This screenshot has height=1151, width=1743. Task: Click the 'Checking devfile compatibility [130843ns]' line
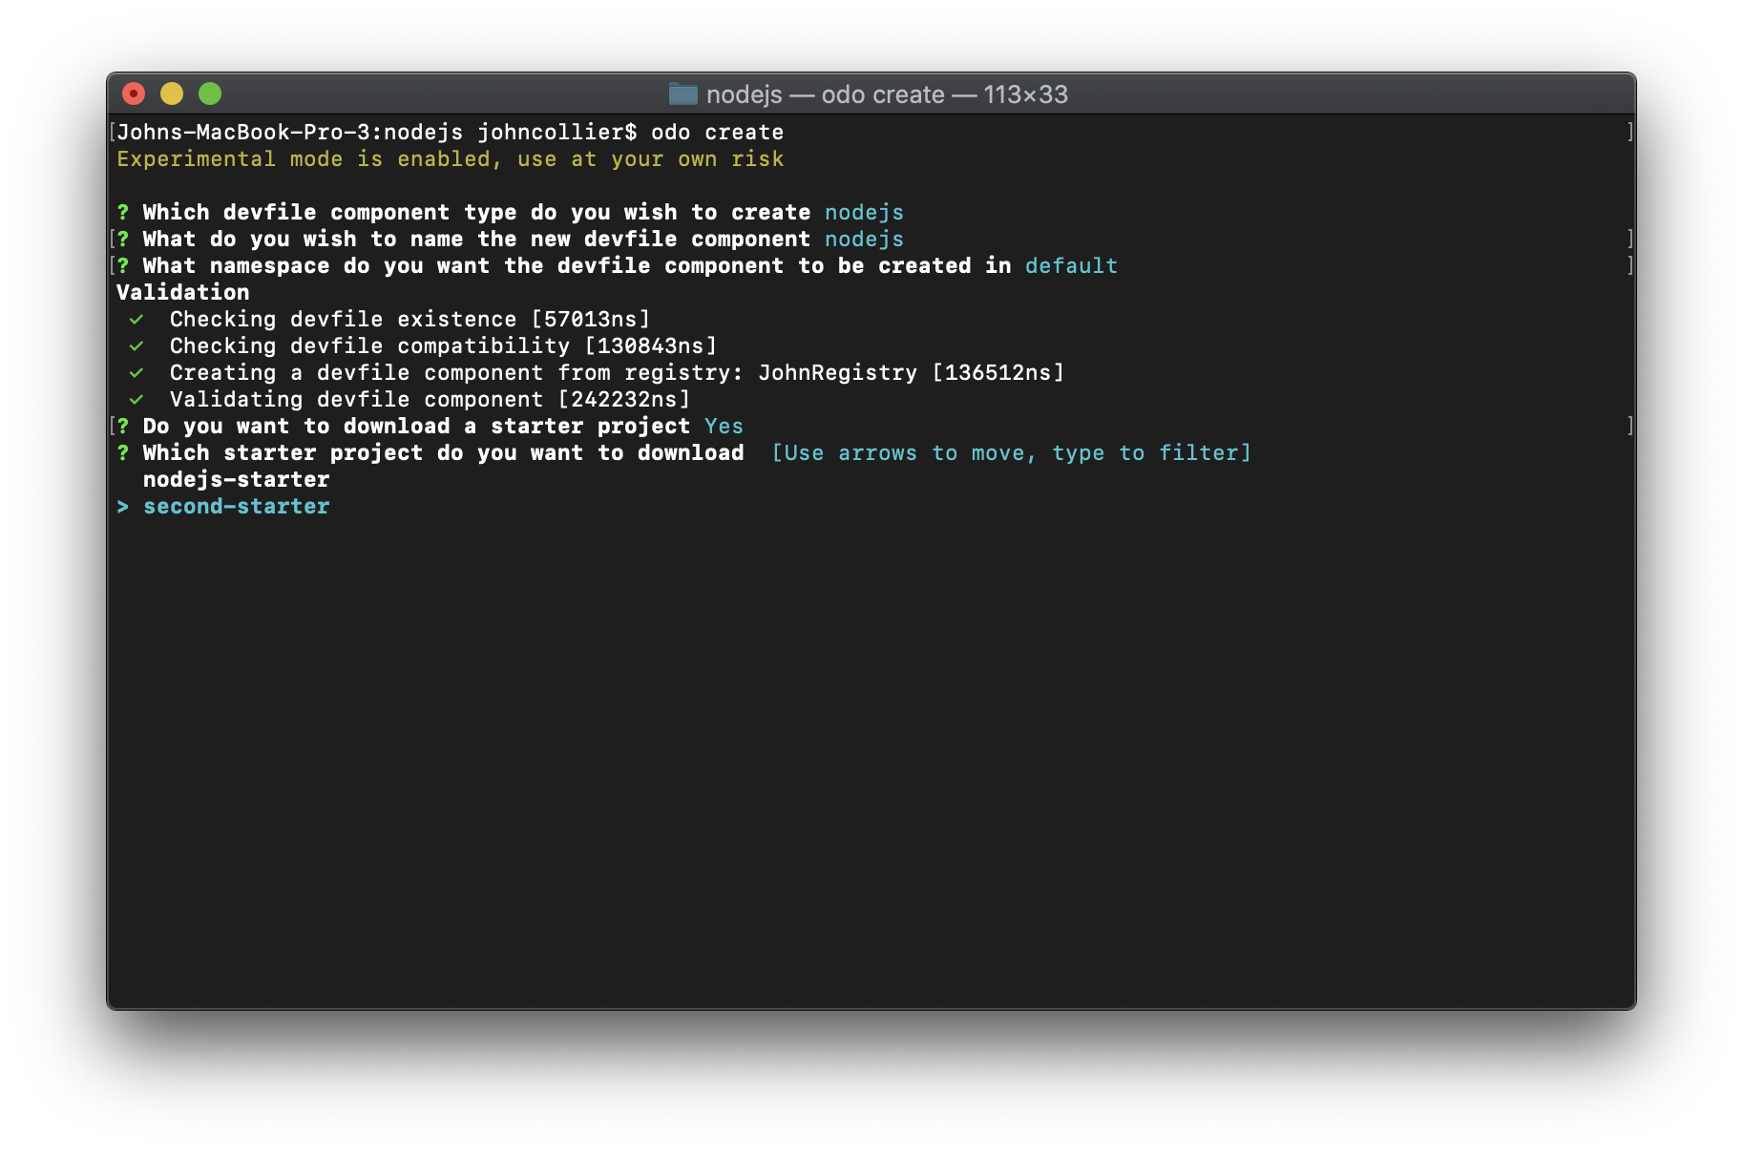coord(443,345)
